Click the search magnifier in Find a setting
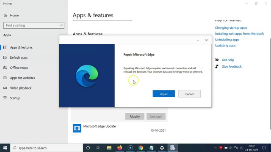 point(61,25)
